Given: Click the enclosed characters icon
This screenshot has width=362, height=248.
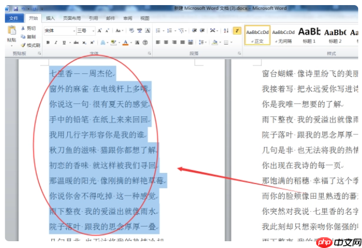Looking at the screenshot, I should pyautogui.click(x=145, y=42).
